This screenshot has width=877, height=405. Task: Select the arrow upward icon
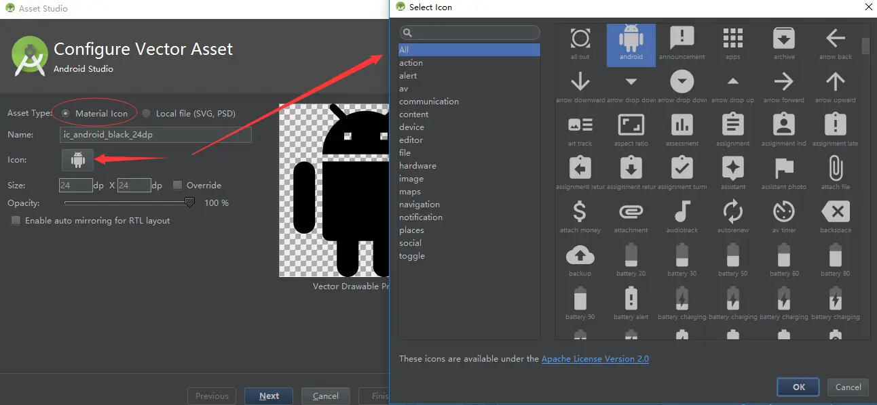(835, 82)
